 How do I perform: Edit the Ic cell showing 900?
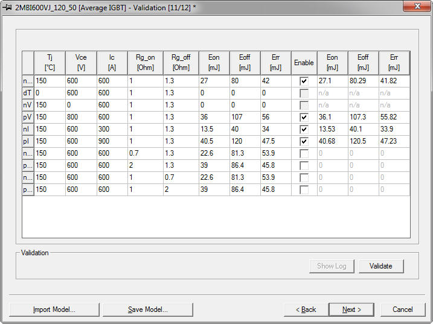tap(111, 141)
